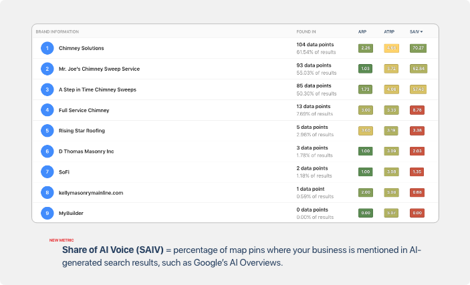Select rank badge 6 for D Thomas Masonry
The image size is (470, 285).
[x=47, y=152]
